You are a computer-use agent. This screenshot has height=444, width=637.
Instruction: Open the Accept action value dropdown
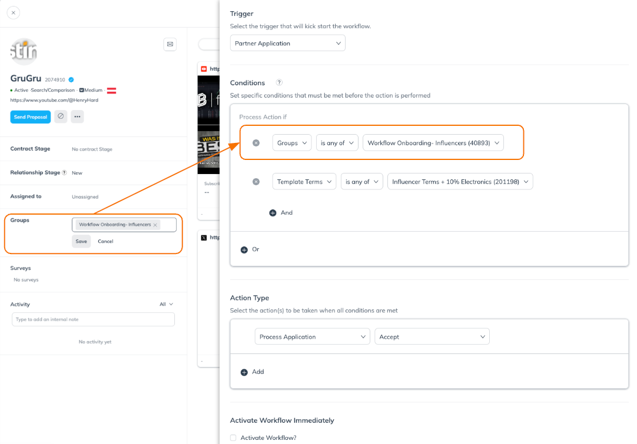432,337
